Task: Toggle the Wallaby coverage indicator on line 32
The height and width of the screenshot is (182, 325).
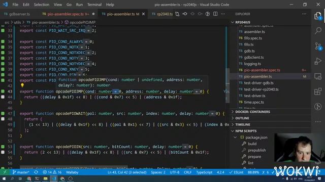Action: 3,30
